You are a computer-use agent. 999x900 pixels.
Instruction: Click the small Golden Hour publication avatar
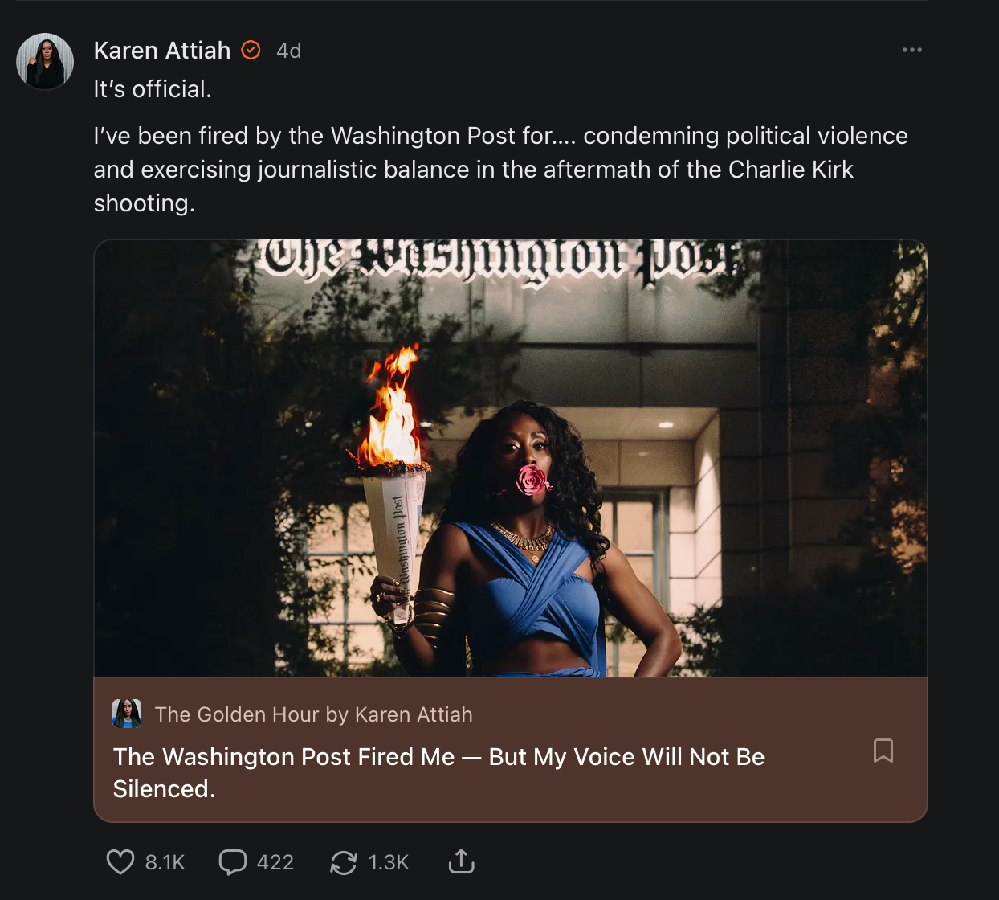tap(127, 714)
